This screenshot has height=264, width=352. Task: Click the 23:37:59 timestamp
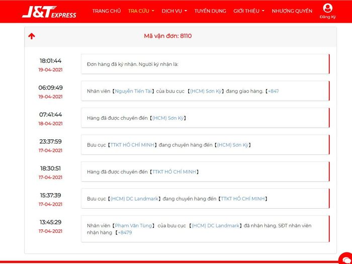pos(50,142)
